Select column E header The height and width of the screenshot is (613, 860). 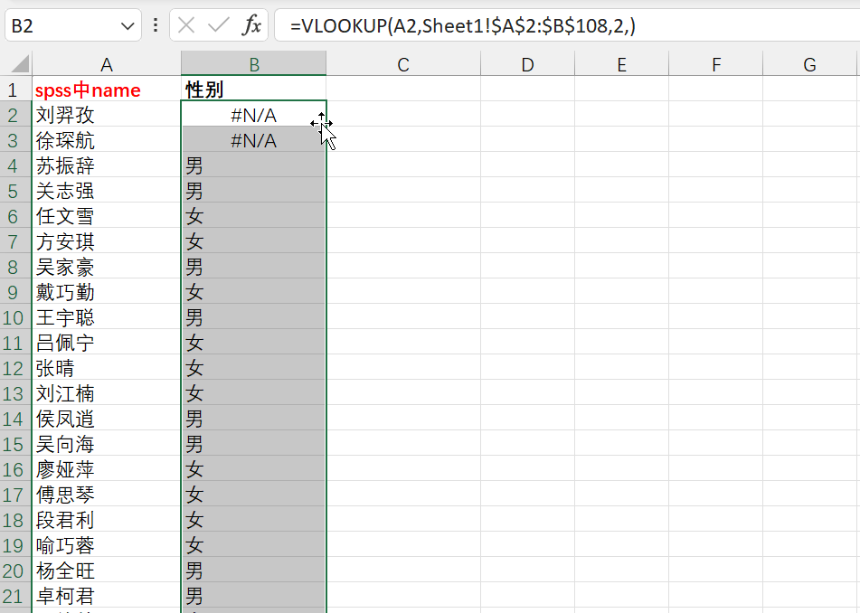[x=621, y=64]
